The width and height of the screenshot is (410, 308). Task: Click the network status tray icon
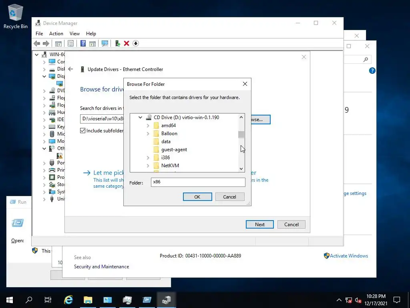(x=349, y=300)
